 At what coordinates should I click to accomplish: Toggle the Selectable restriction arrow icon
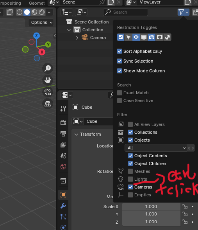128,37
